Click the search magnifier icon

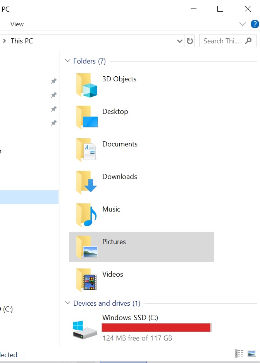248,41
